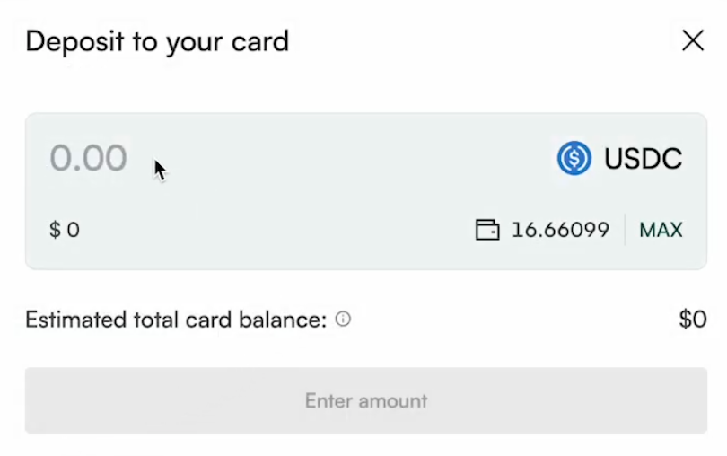727x456 pixels.
Task: Click the blue USDC coin icon
Action: pos(574,158)
